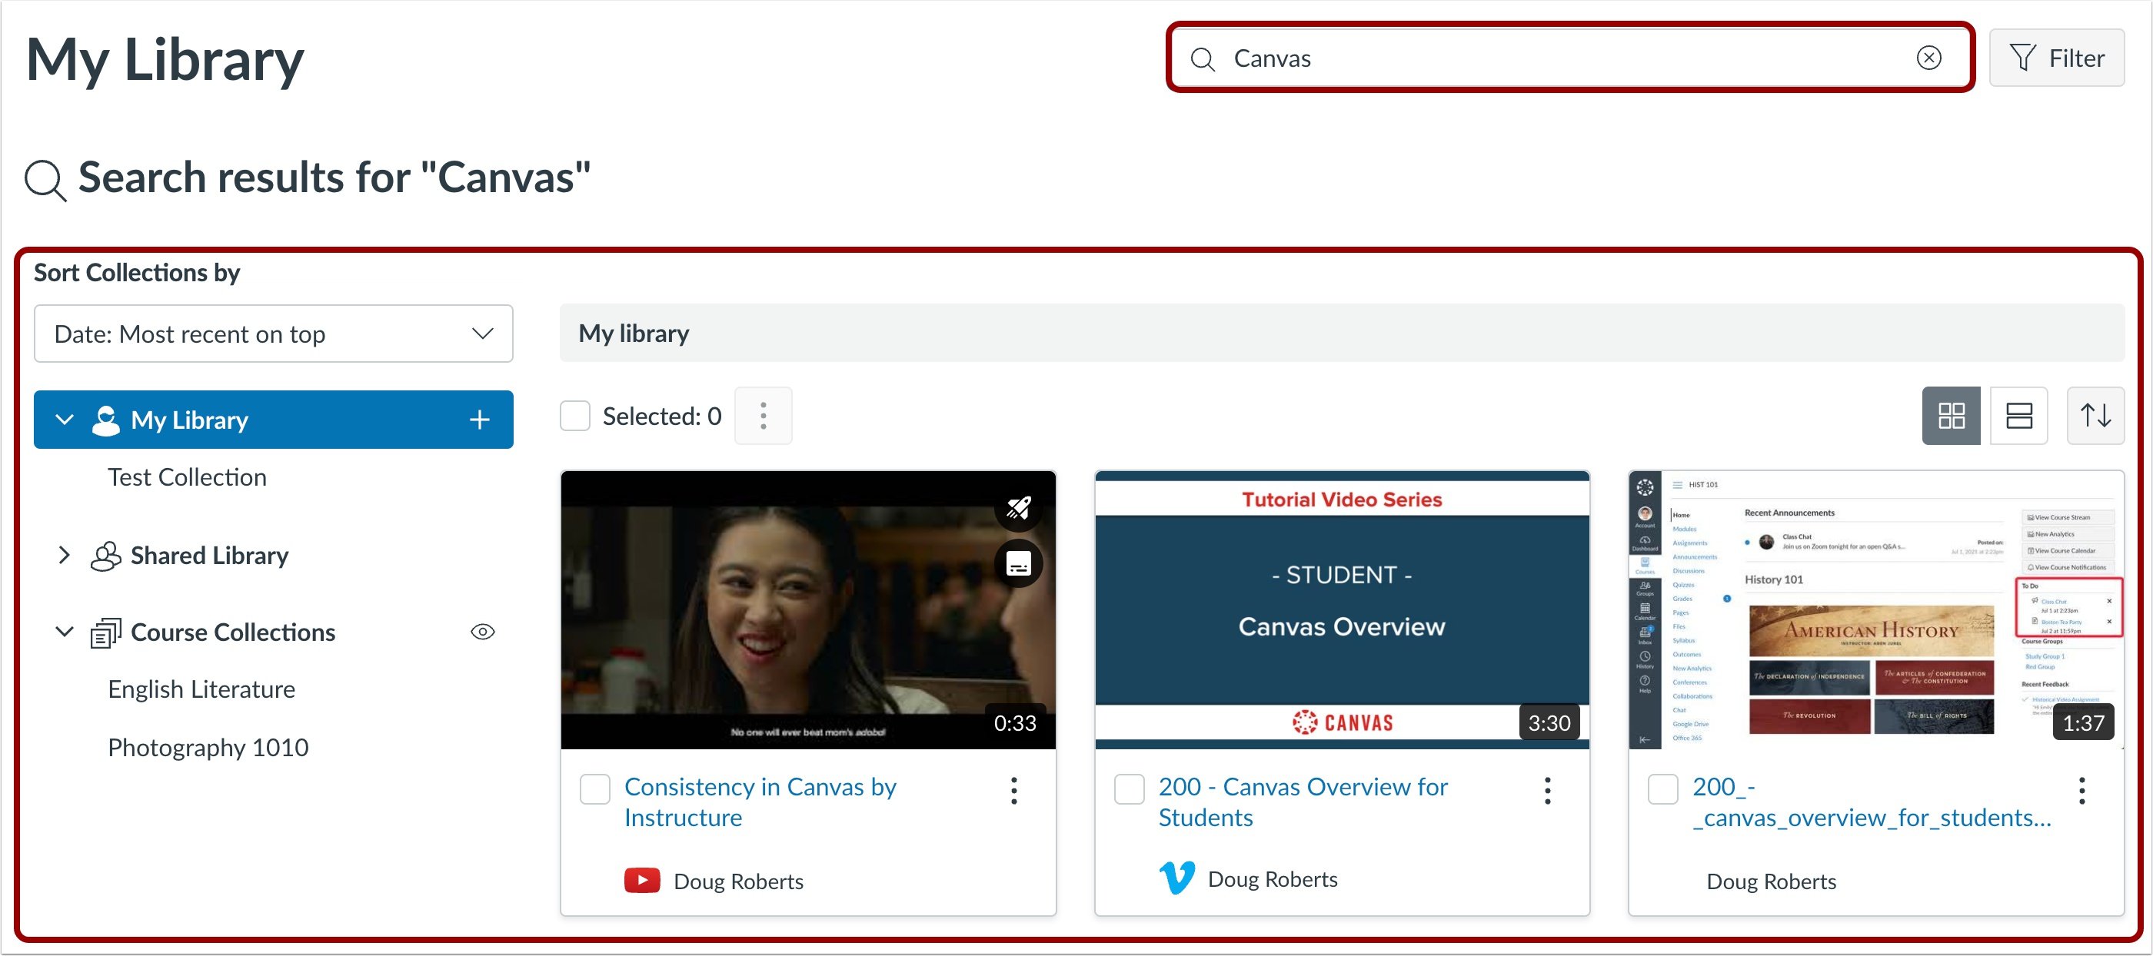Image resolution: width=2153 pixels, height=956 pixels.
Task: Switch to list view layout
Action: click(x=2019, y=415)
